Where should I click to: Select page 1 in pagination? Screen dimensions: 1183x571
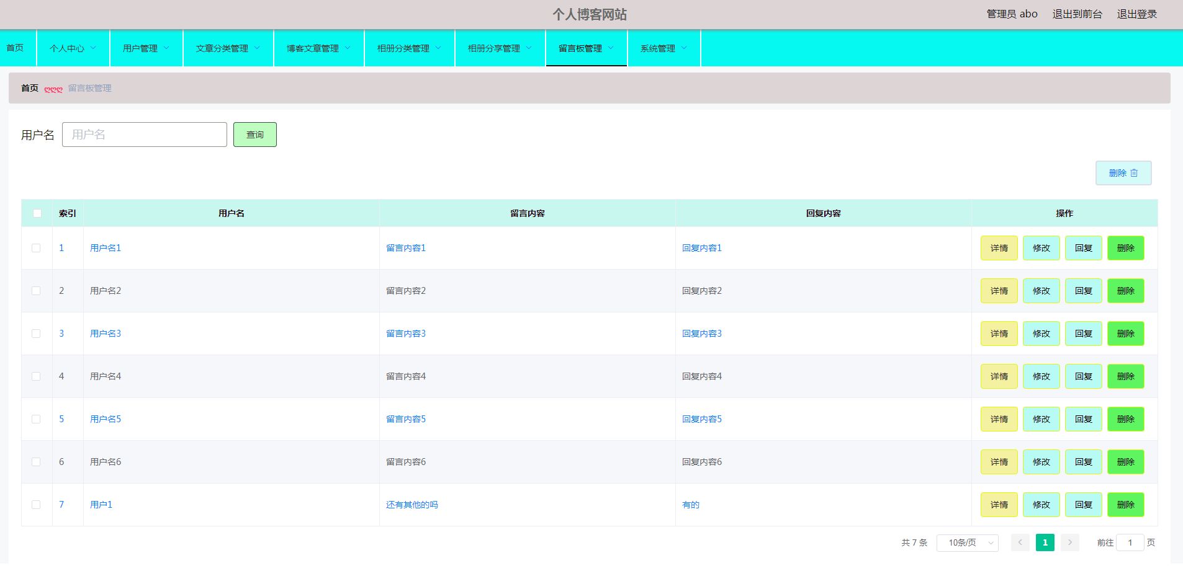point(1045,542)
